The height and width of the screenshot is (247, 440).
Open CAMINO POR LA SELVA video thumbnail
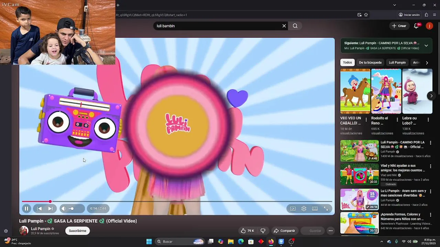(x=360, y=151)
